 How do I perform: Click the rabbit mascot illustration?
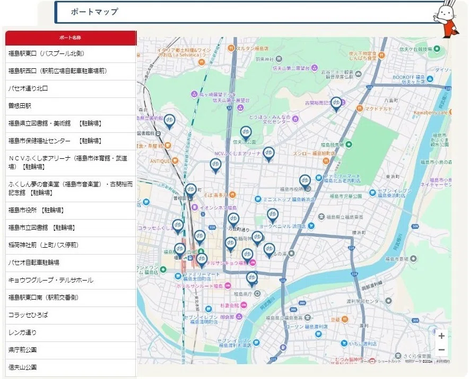(446, 19)
